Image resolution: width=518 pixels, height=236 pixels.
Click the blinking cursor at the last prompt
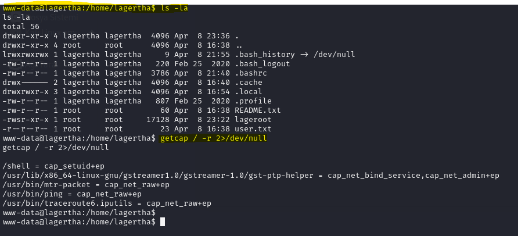coord(162,222)
